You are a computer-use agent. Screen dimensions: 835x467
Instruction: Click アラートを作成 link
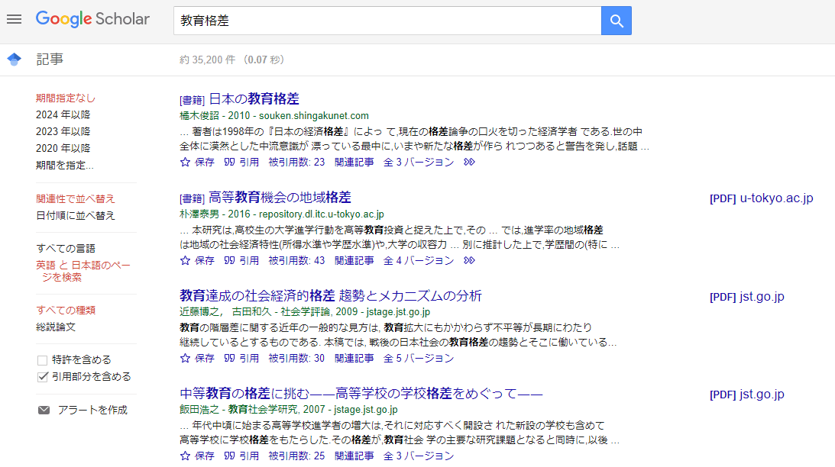[92, 410]
